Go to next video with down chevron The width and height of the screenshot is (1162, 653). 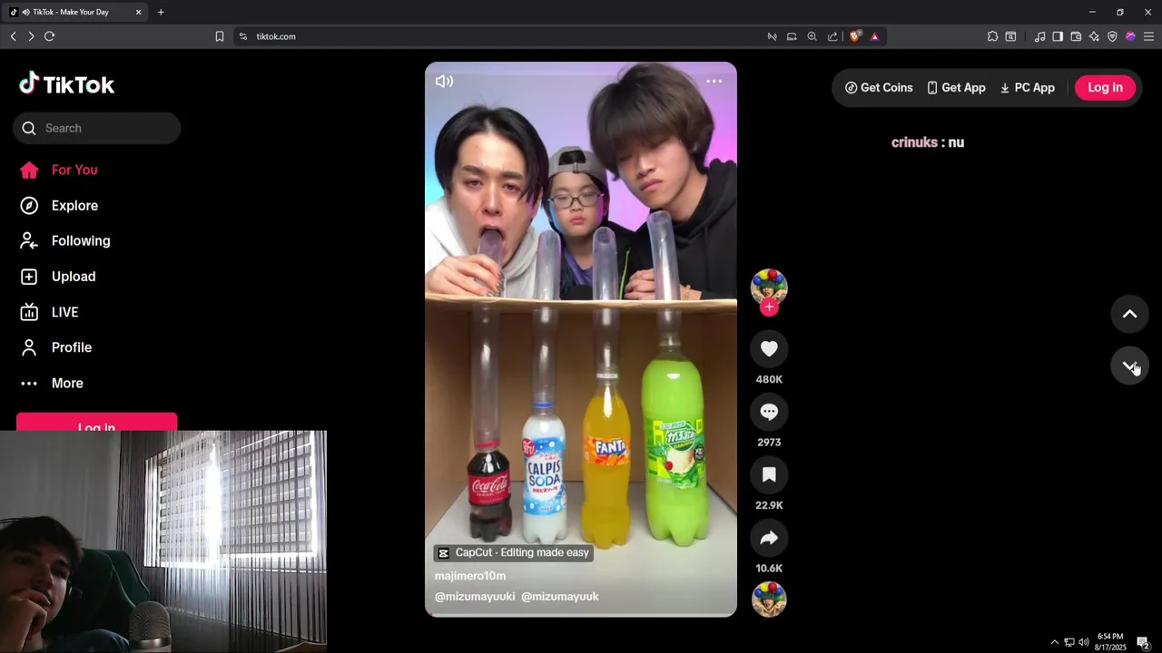(x=1130, y=365)
